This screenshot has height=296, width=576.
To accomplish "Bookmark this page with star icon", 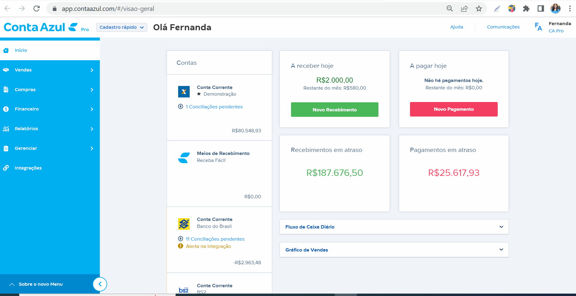I will (479, 8).
